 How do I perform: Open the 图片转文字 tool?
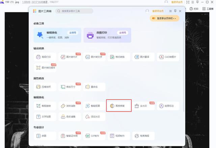(94, 57)
